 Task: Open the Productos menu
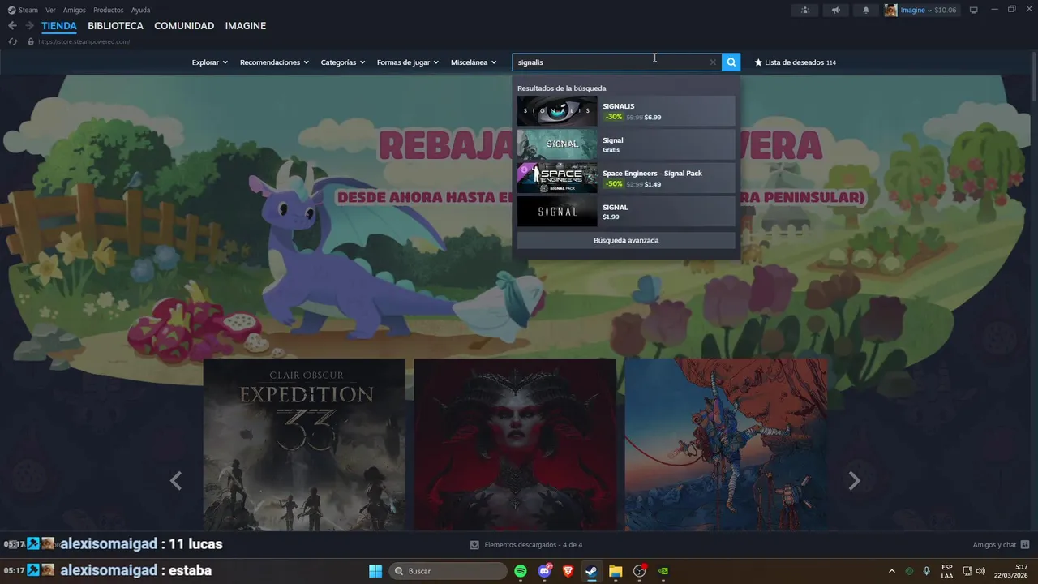click(109, 10)
